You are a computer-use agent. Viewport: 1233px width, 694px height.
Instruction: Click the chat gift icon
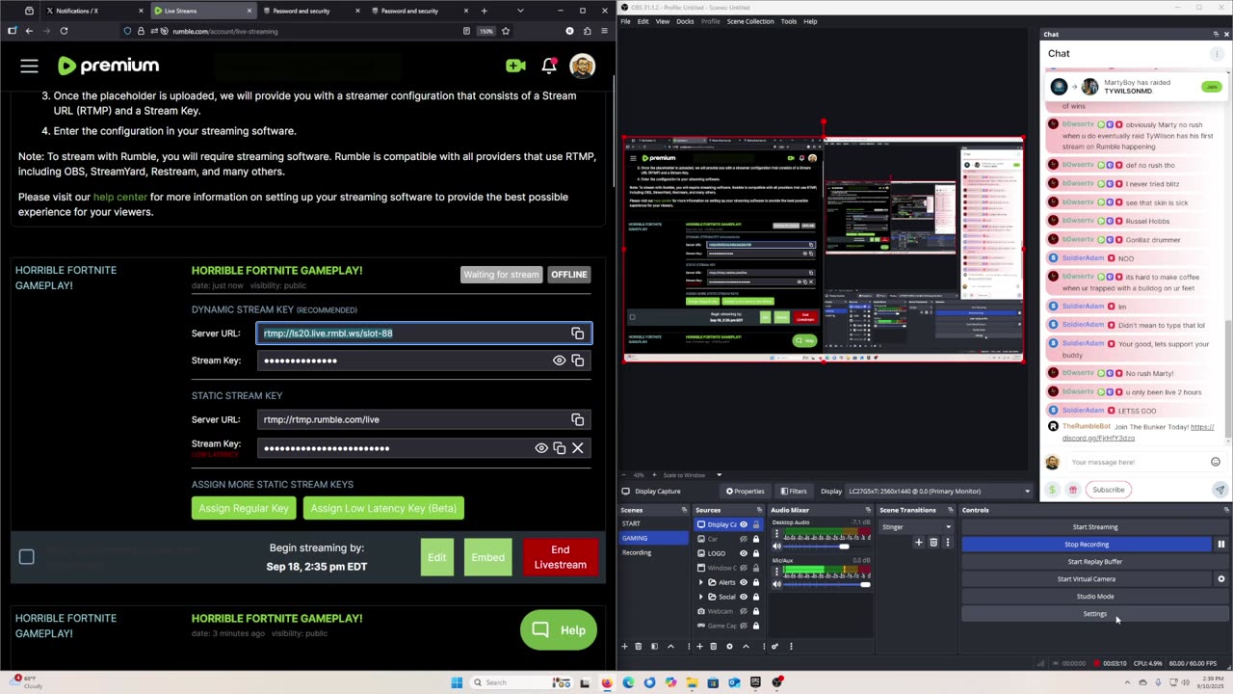click(1073, 490)
